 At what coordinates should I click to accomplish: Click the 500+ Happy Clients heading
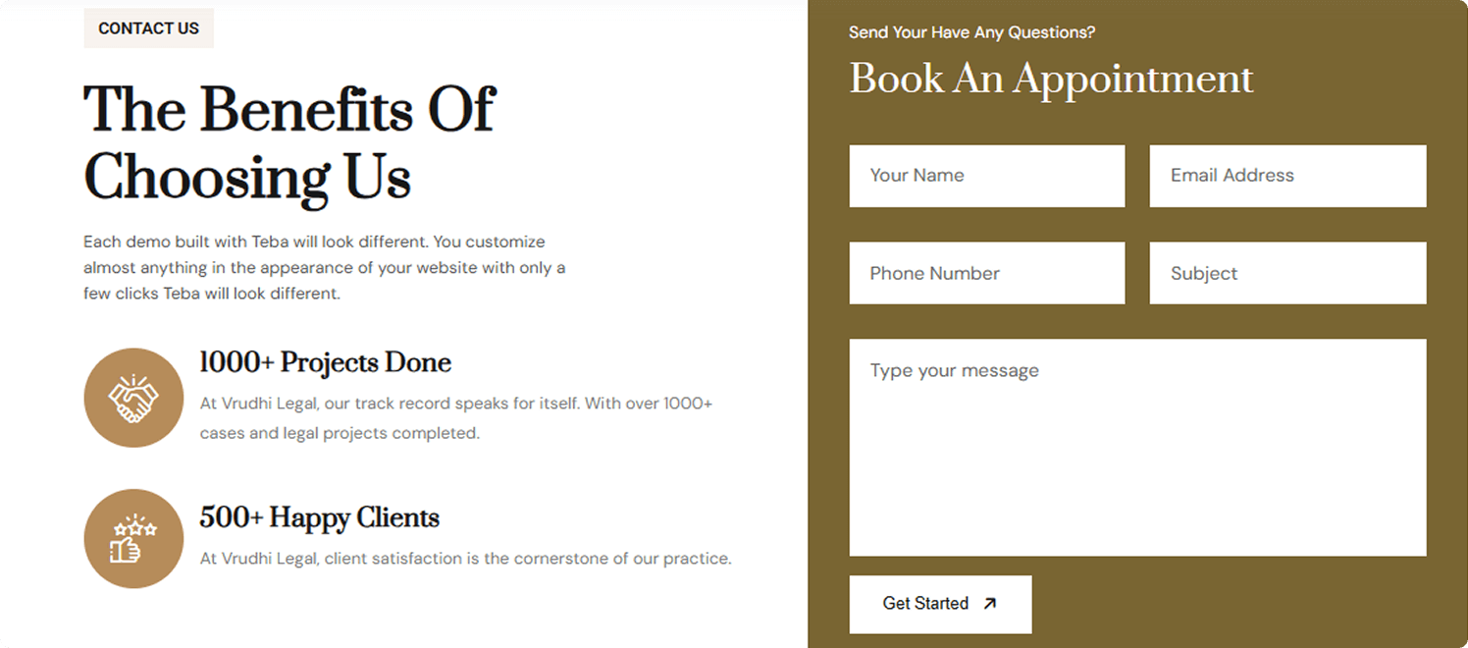click(x=320, y=517)
